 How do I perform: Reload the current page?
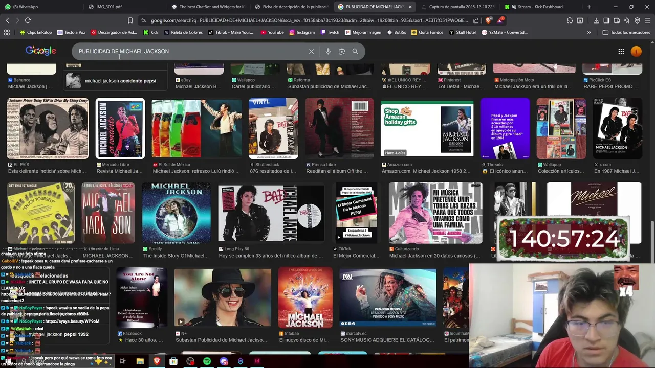click(x=28, y=20)
